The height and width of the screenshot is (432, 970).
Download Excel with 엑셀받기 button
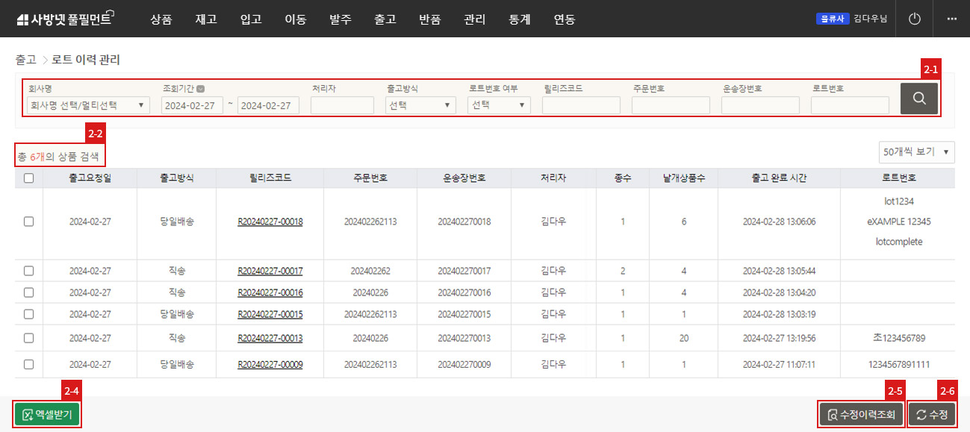[47, 415]
